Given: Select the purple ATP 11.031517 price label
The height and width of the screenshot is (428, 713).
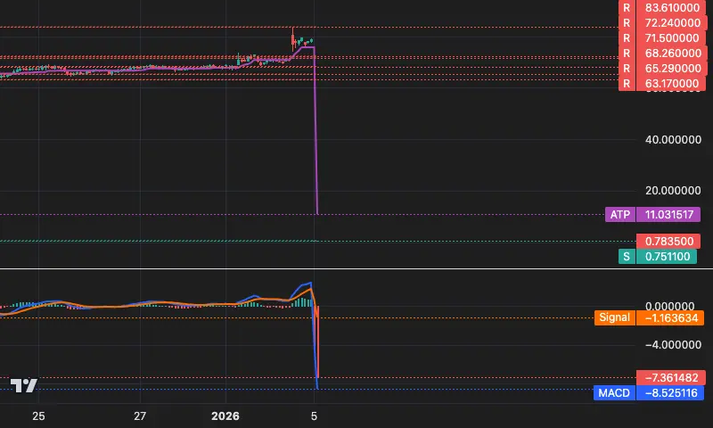Looking at the screenshot, I should 652,214.
